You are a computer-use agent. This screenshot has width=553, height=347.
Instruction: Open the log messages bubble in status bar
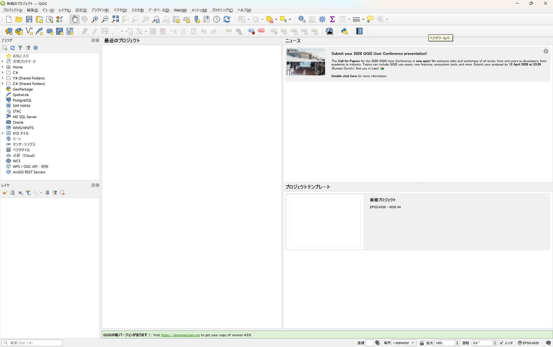(548, 343)
